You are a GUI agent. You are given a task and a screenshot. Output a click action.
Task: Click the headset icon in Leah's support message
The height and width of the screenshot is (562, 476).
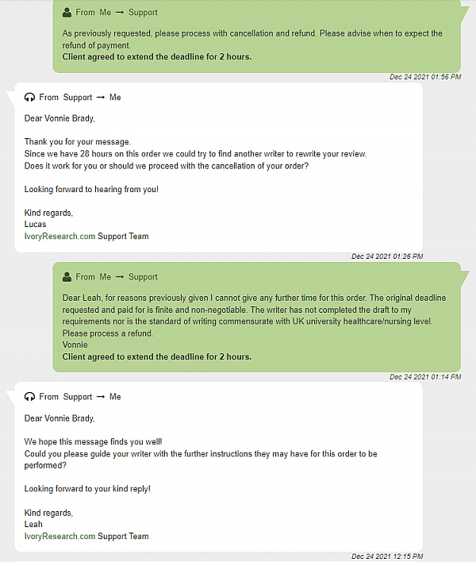(29, 396)
